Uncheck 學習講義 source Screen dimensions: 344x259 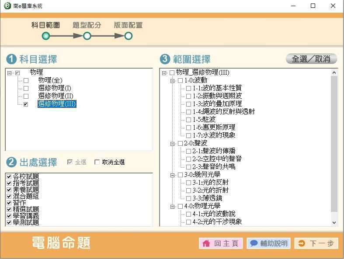tap(9, 216)
